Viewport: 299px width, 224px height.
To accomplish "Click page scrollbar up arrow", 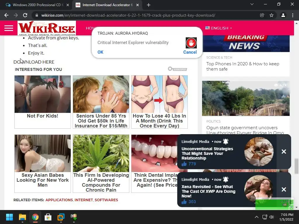I will coord(296,23).
